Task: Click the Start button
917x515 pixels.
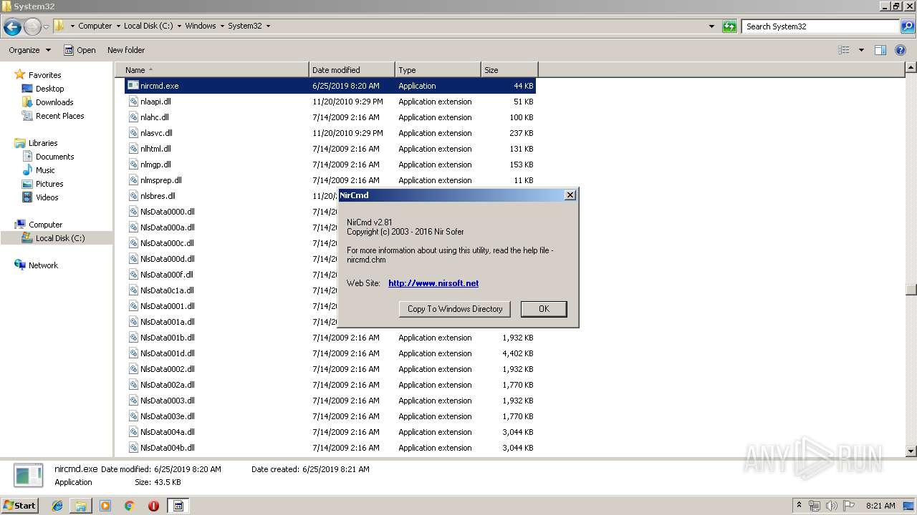Action: (x=19, y=506)
